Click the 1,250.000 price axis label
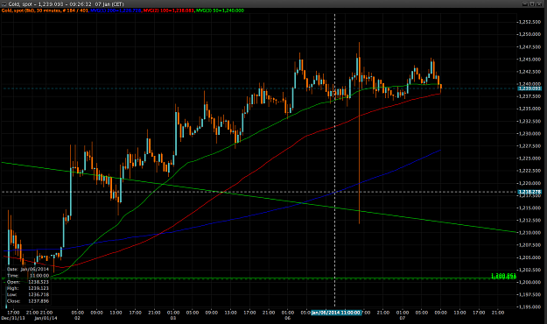This screenshot has height=324, width=547. coord(529,34)
